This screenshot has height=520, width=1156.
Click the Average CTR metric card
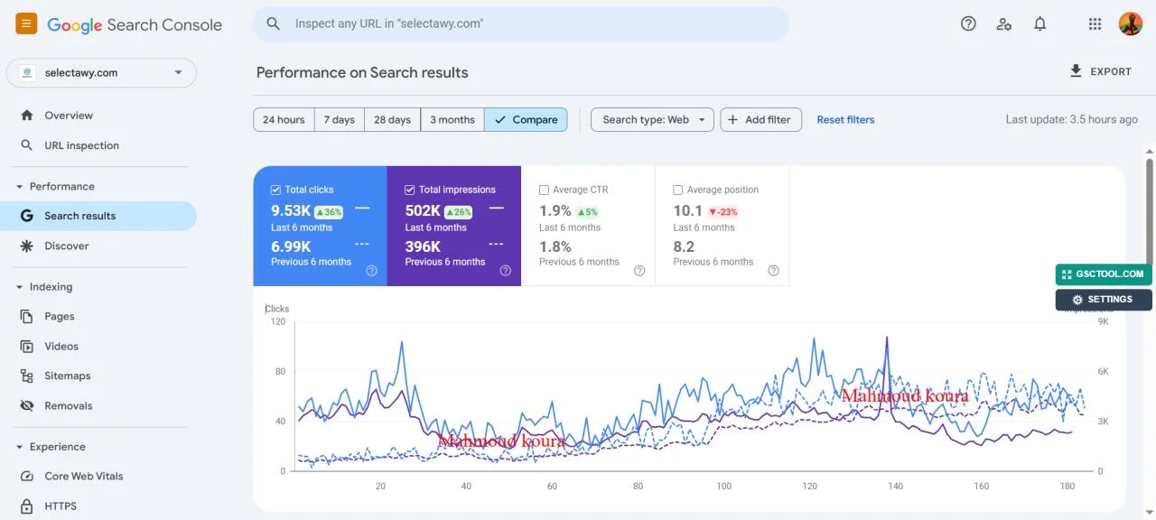click(588, 226)
